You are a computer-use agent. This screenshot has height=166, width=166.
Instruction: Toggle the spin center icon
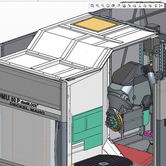point(160,6)
